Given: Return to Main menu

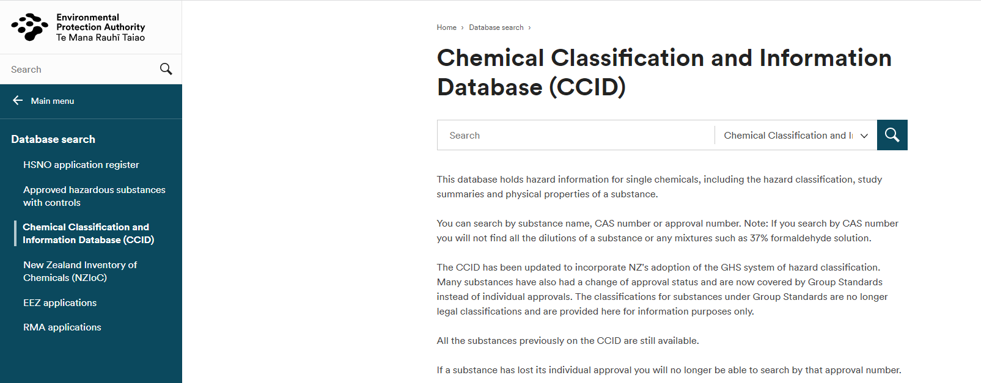Looking at the screenshot, I should tap(53, 101).
